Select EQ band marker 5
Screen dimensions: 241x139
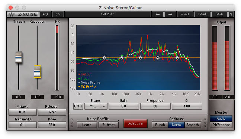(177, 58)
